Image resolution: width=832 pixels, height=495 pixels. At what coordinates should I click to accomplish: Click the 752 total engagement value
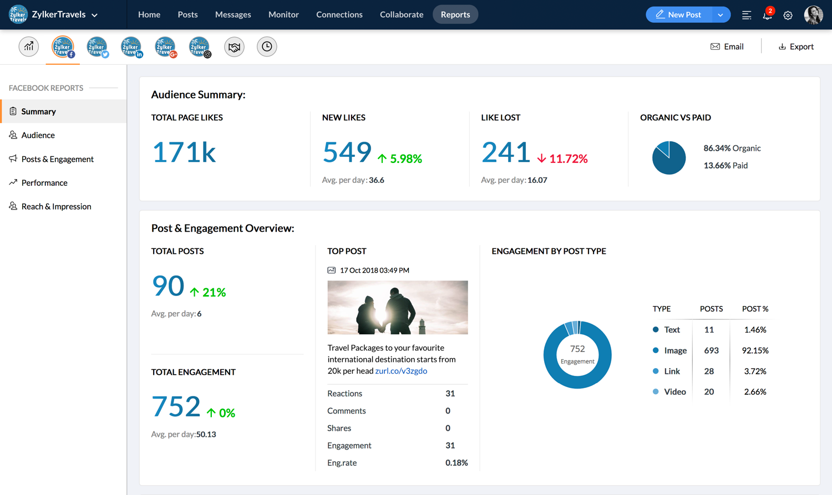176,406
